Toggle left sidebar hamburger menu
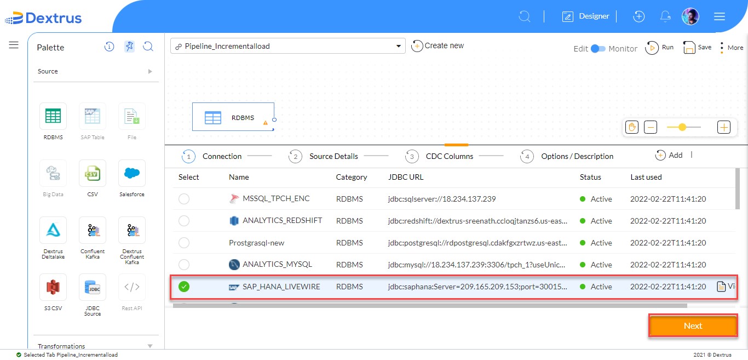This screenshot has width=748, height=360. pyautogui.click(x=14, y=45)
